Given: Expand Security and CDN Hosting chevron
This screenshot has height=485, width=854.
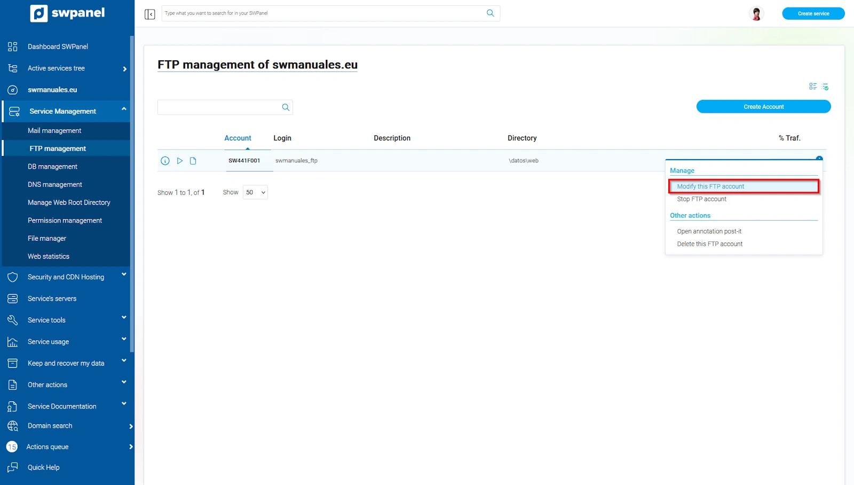Looking at the screenshot, I should pos(124,275).
